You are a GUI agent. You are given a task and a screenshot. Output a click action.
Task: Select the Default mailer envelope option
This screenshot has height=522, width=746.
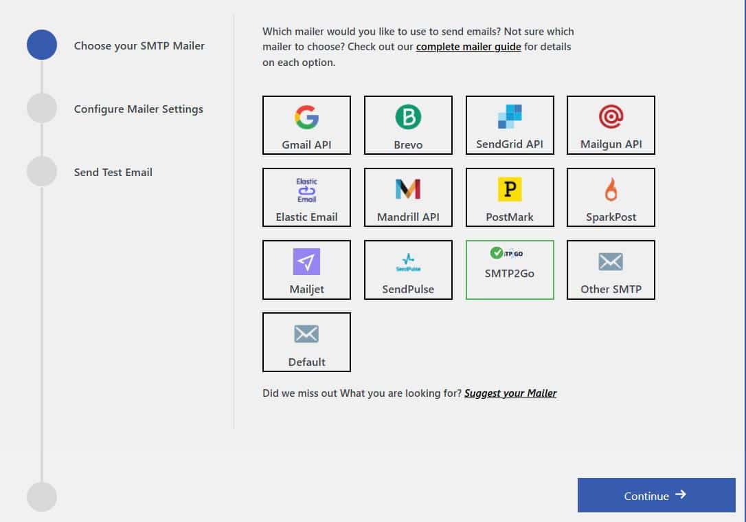[306, 334]
